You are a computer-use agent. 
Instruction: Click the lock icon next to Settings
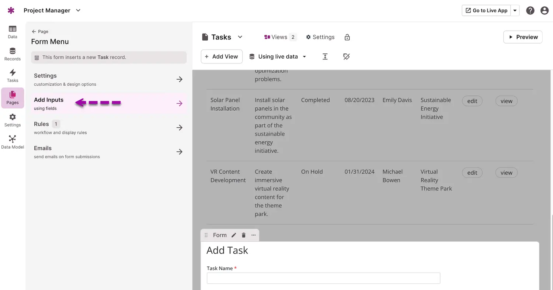coord(347,37)
